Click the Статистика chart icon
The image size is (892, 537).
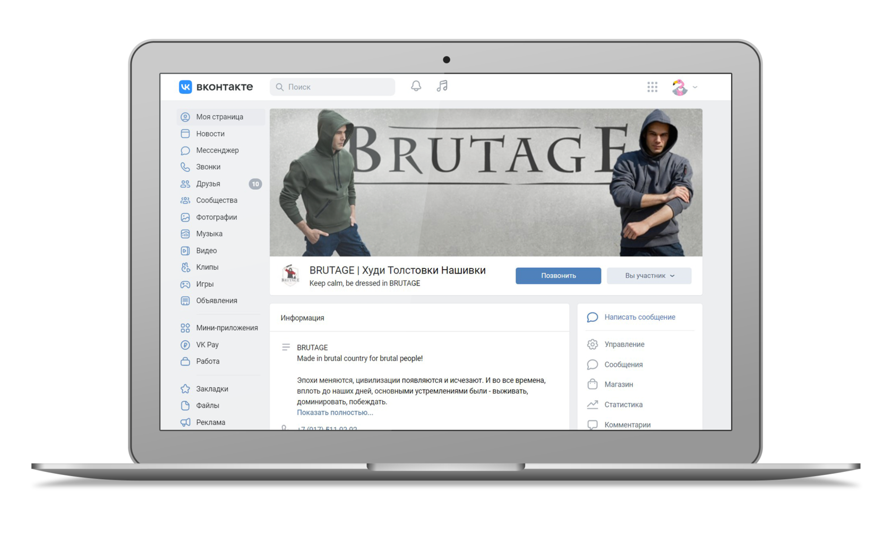click(x=593, y=404)
